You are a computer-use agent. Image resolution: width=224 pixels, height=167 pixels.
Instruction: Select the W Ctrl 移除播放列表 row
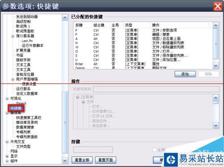coord(143,47)
